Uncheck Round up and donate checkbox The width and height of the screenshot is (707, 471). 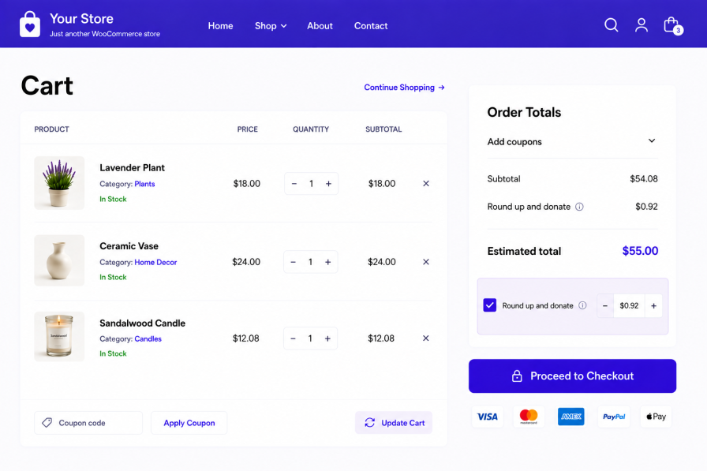point(490,305)
